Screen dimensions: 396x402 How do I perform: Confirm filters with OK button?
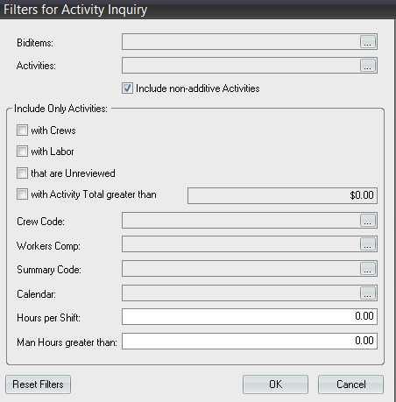pyautogui.click(x=275, y=384)
